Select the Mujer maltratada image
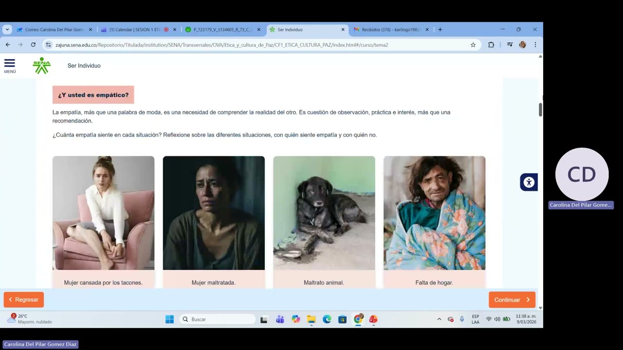Screen dimensions: 623x350 tap(214, 213)
